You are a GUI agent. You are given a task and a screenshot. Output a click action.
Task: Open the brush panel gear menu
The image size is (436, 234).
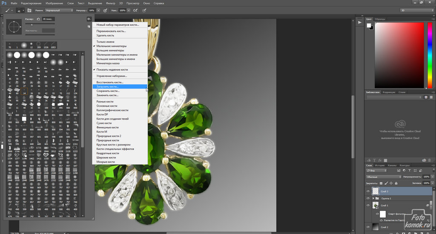pos(89,19)
